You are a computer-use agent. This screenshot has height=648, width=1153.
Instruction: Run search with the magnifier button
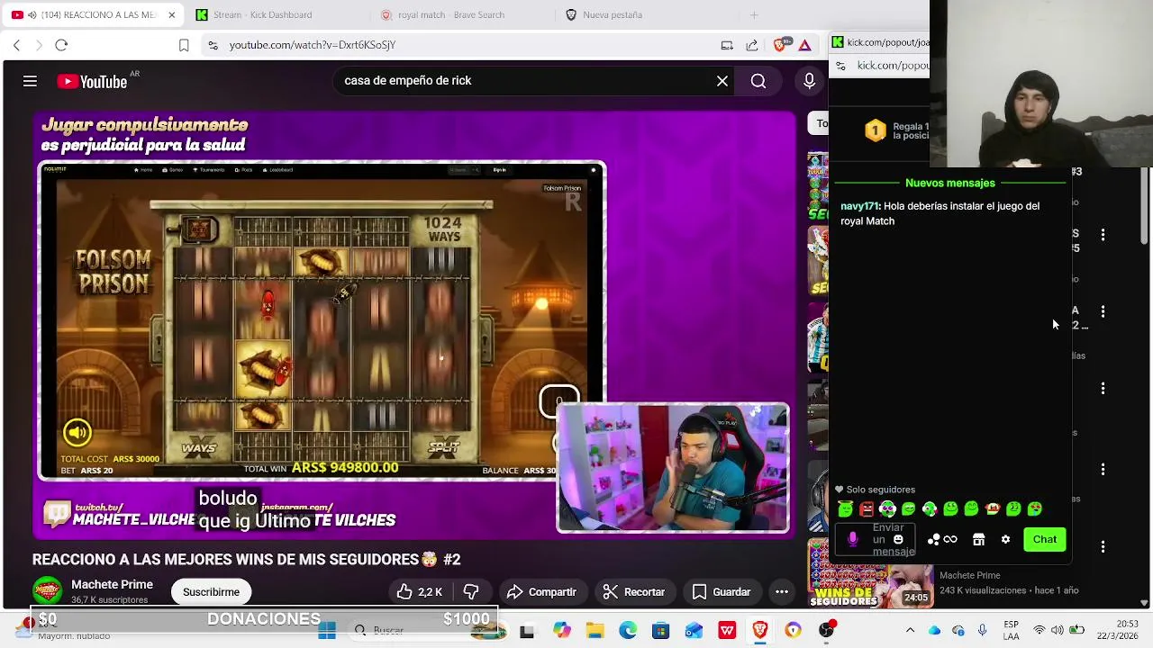point(758,81)
